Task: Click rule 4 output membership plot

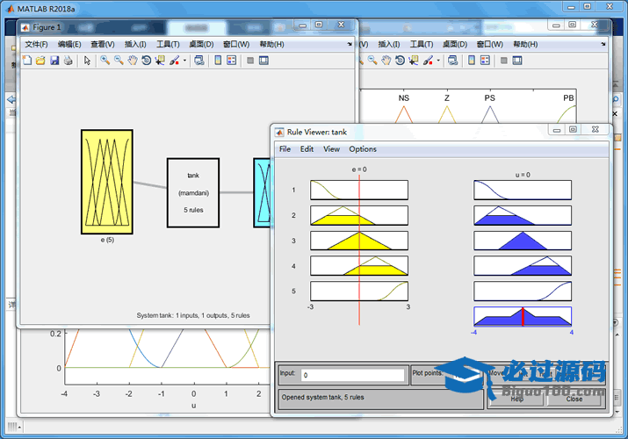Action: pos(523,266)
